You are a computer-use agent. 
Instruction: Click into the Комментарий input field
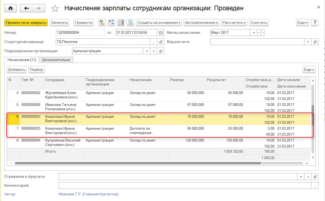185,186
